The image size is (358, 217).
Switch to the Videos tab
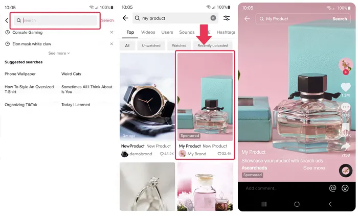click(x=148, y=32)
